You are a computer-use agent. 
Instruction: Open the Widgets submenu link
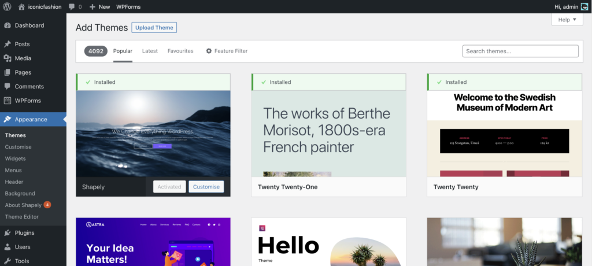(x=15, y=158)
